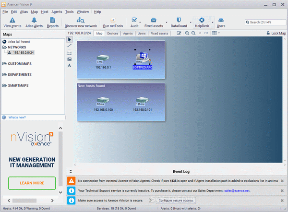The width and height of the screenshot is (288, 212).
Task: Set map zoom to 1:1
Action: (200, 33)
